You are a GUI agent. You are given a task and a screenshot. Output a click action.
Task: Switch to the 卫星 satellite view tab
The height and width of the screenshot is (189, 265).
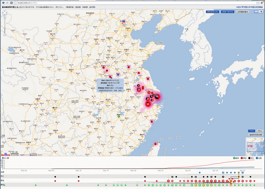[261, 12]
